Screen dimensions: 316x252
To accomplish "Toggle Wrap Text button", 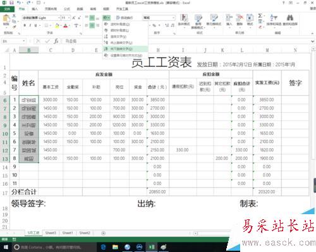I will tap(125, 18).
